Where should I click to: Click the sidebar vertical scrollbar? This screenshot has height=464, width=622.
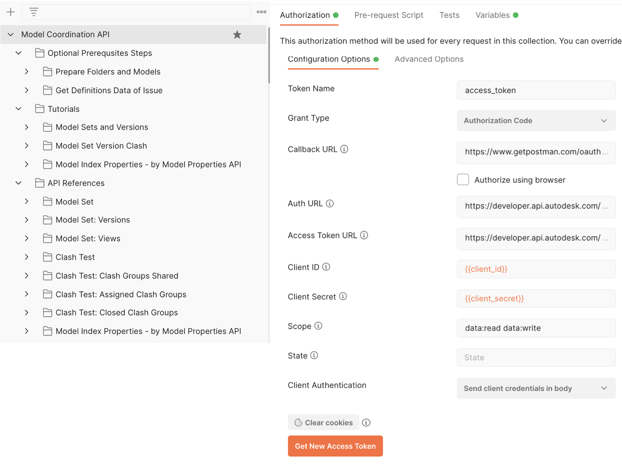click(x=269, y=55)
